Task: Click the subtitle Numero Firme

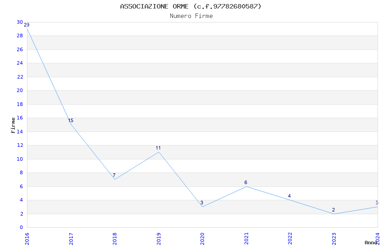Action: click(191, 16)
